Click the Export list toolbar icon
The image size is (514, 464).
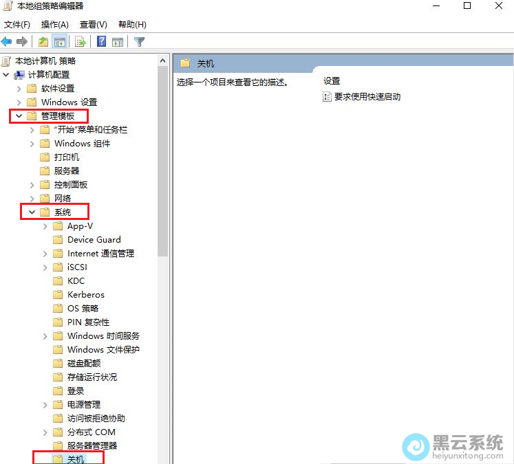[x=81, y=41]
